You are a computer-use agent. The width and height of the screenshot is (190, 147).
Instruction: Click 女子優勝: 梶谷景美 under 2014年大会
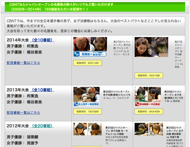(24, 52)
